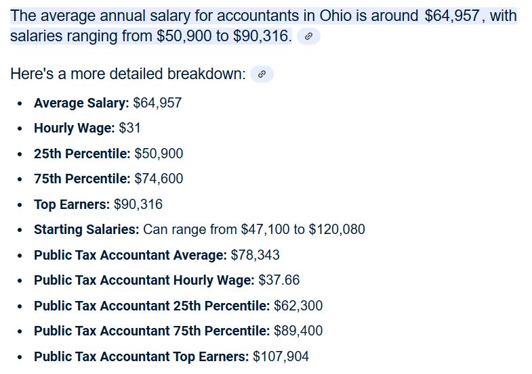532x374 pixels.
Task: Click the "Public Tax Accountant Top Earners:" label
Action: [x=141, y=356]
